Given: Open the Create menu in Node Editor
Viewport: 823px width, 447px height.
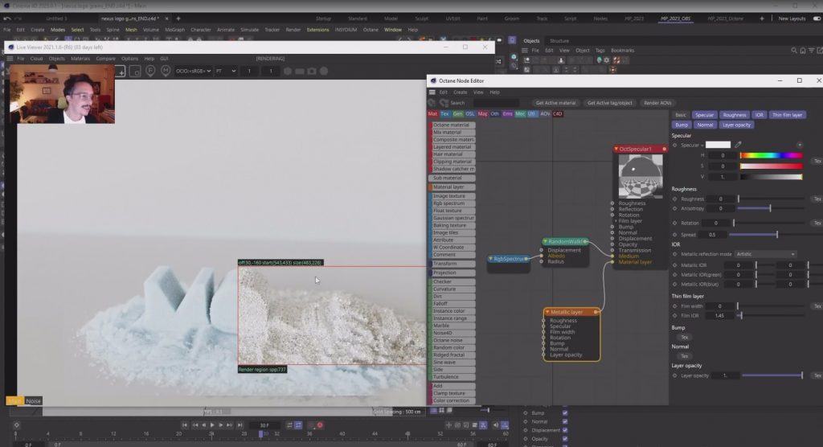Looking at the screenshot, I should coord(461,92).
